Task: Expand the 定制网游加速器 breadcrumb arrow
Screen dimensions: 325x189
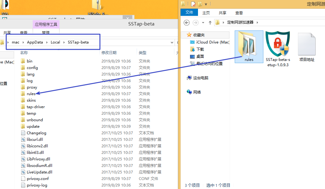Action: pyautogui.click(x=257, y=22)
